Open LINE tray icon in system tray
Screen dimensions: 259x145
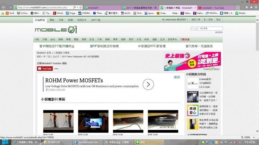coord(203,142)
